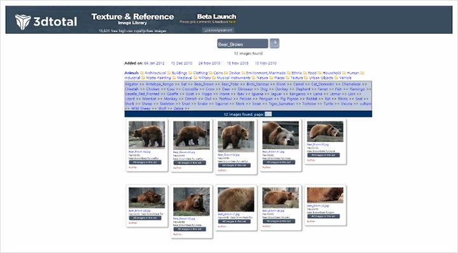Click the magnifier search button
This screenshot has width=458, height=253.
coord(274,43)
